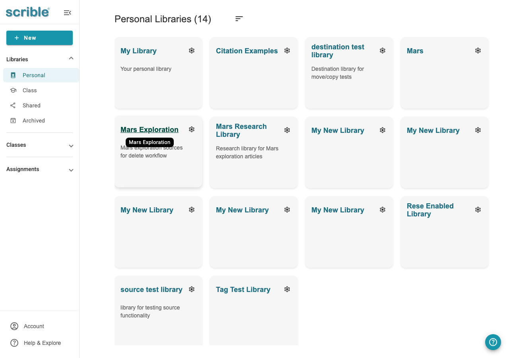This screenshot has width=509, height=358.
Task: Select Personal libraries in sidebar
Action: tap(41, 75)
